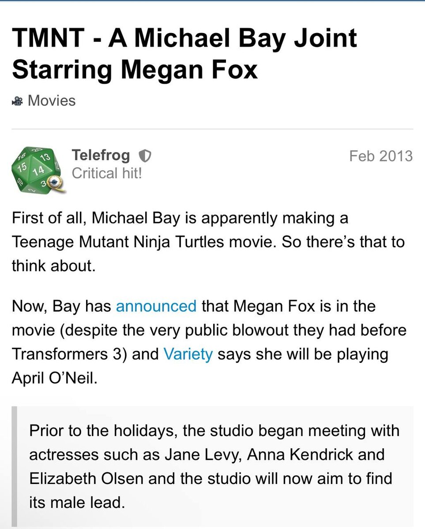Click the gray quote block left border
This screenshot has width=425, height=529.
tap(14, 466)
